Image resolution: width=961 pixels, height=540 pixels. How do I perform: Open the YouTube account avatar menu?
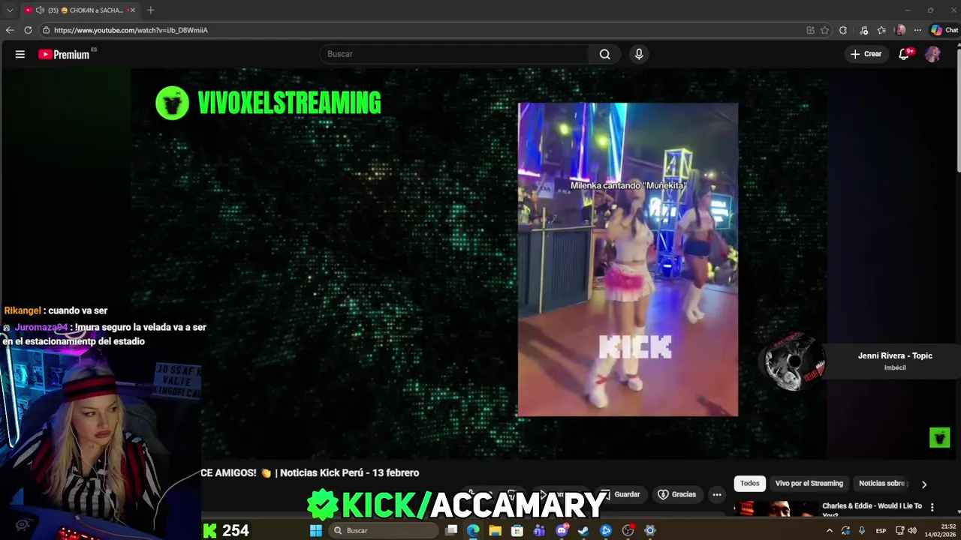click(932, 54)
